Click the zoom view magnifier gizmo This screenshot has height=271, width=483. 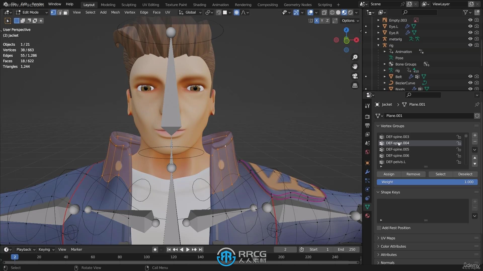pyautogui.click(x=355, y=57)
